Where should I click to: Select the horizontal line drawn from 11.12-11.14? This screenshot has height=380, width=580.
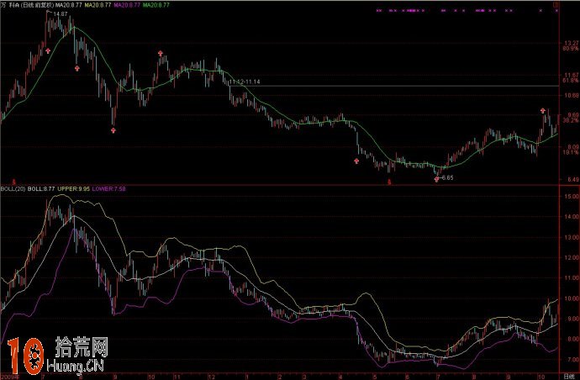tap(394, 86)
